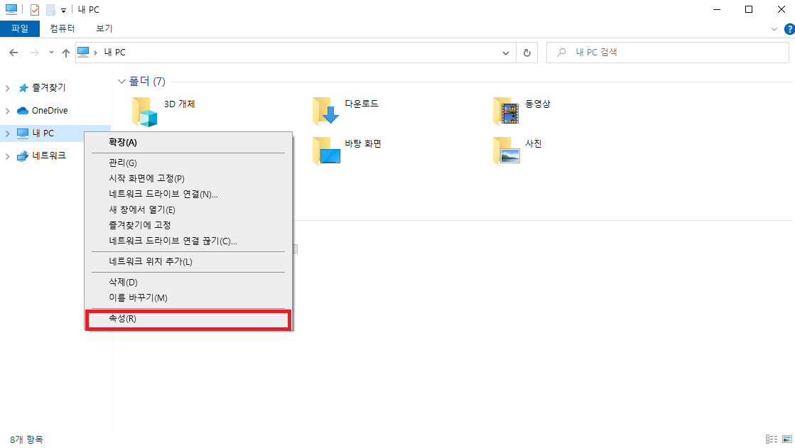Open Explorer help question mark

click(x=789, y=29)
